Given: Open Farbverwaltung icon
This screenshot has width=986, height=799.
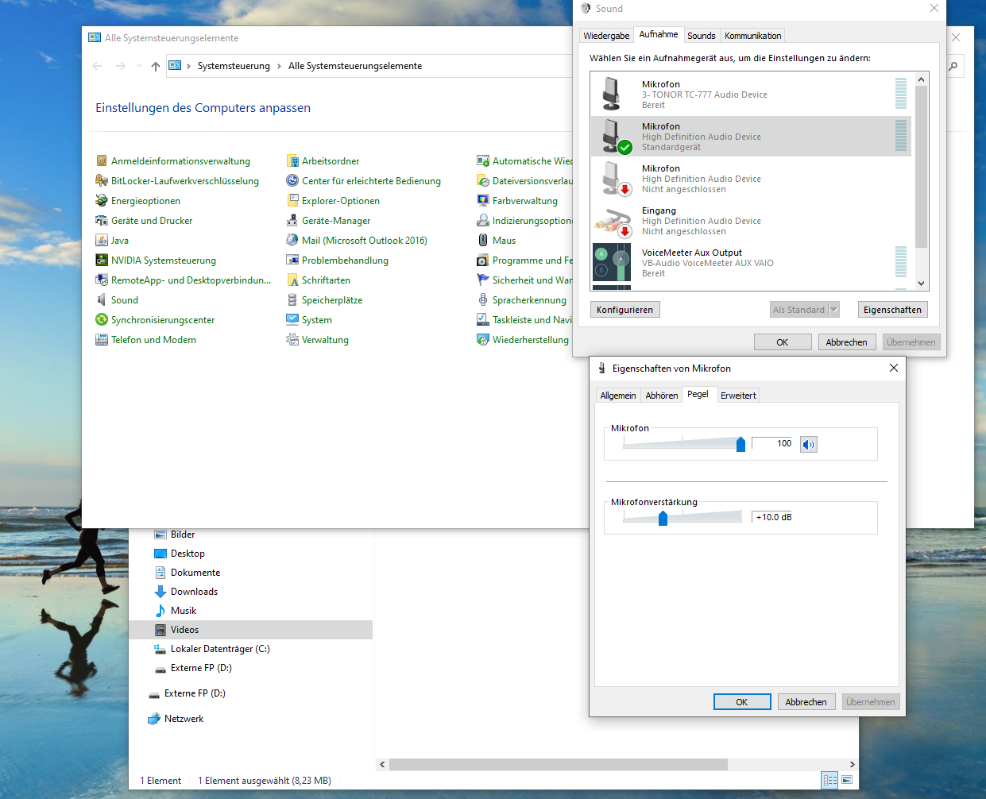Looking at the screenshot, I should [483, 201].
